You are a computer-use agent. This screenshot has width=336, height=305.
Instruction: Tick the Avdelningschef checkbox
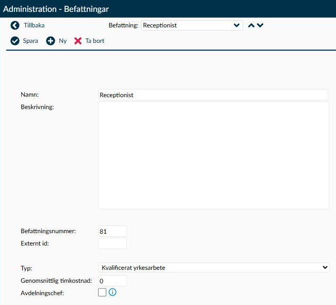point(102,293)
